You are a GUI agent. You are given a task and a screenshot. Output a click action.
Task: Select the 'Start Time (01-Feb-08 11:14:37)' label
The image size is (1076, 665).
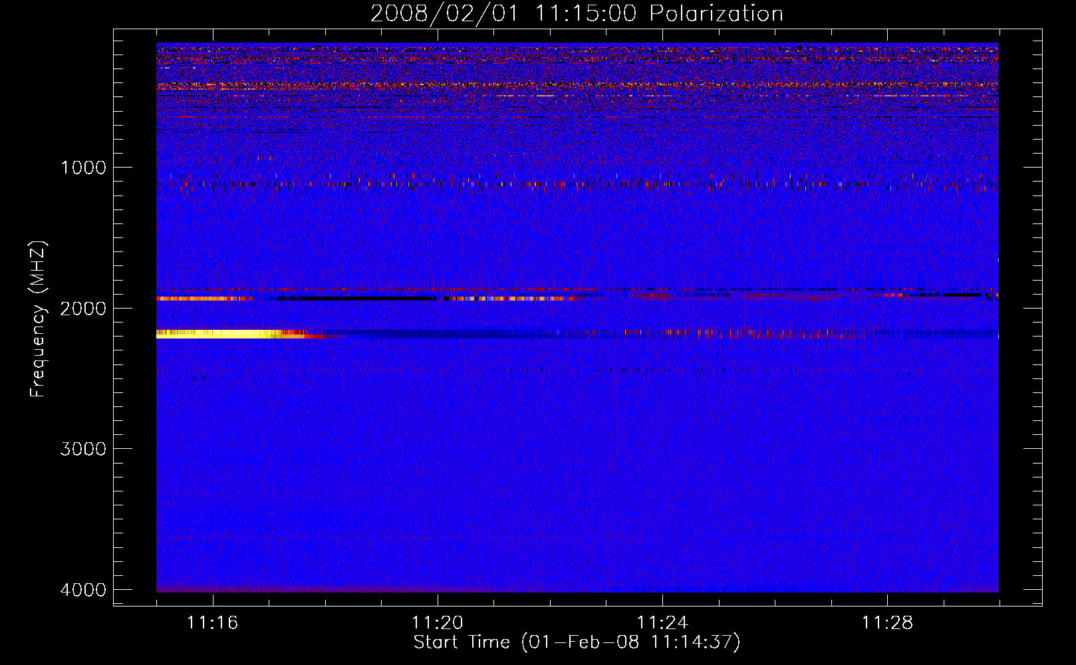(x=577, y=642)
